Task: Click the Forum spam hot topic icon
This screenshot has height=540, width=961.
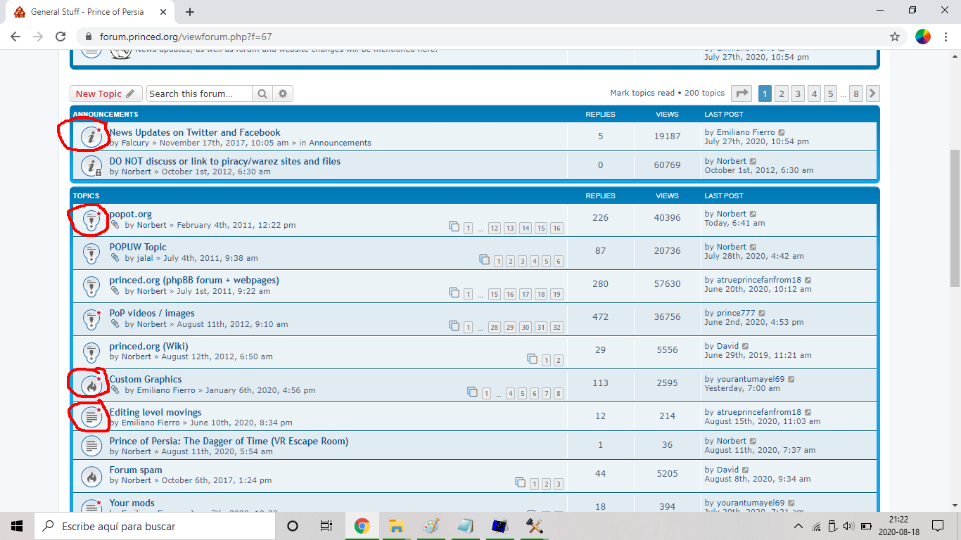Action: [x=91, y=476]
